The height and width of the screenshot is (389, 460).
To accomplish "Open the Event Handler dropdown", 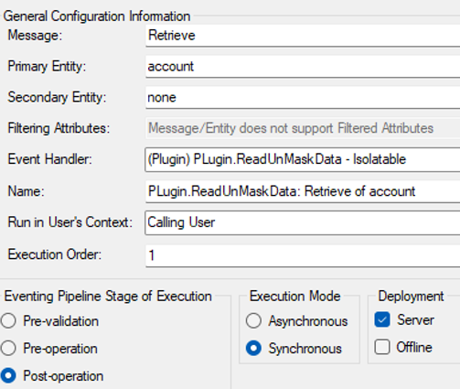I will point(303,159).
